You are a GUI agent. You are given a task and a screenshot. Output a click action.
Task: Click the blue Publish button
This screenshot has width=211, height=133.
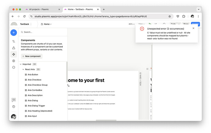pos(195,24)
